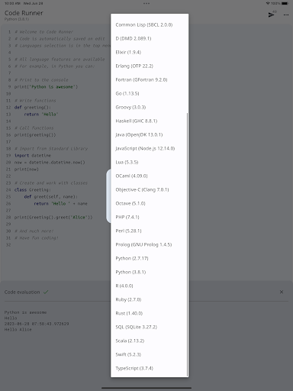Click the language list scrollbar
The image size is (293, 391).
[x=188, y=244]
